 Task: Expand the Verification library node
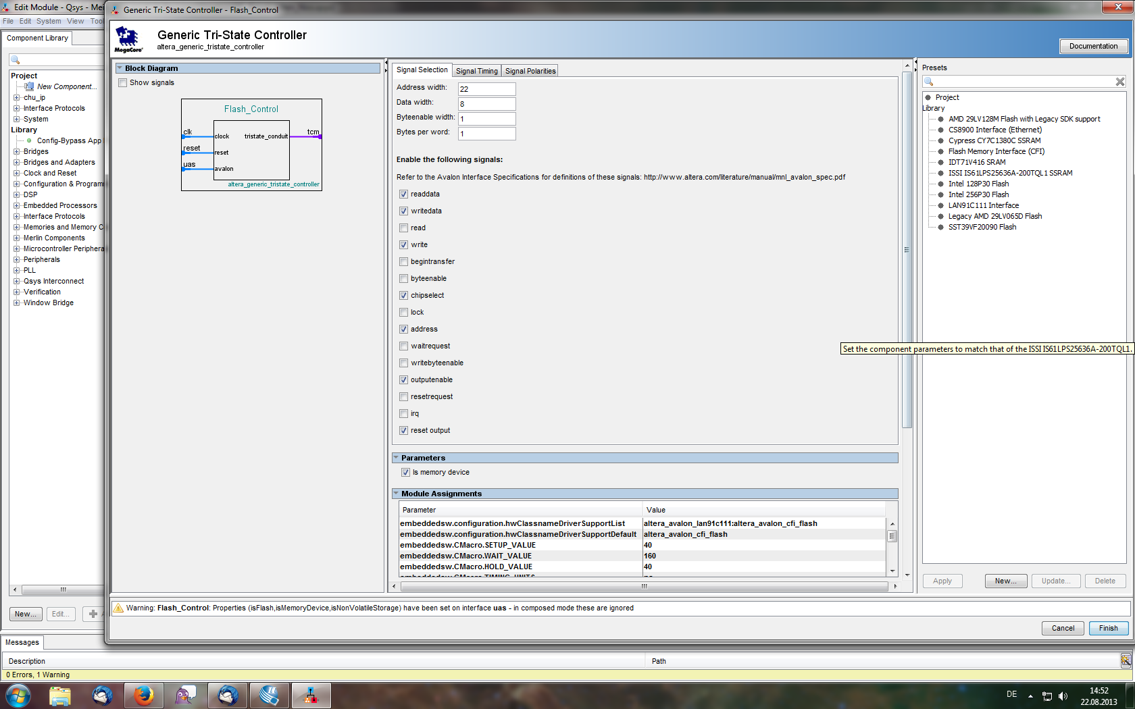tap(16, 292)
